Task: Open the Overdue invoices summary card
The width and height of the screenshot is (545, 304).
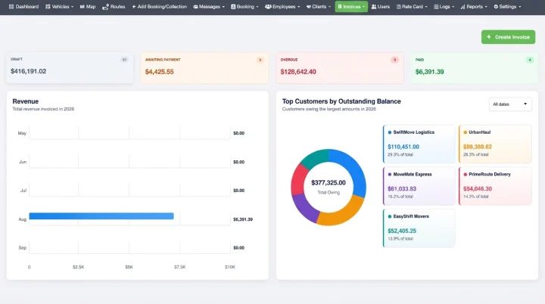Action: tap(340, 68)
